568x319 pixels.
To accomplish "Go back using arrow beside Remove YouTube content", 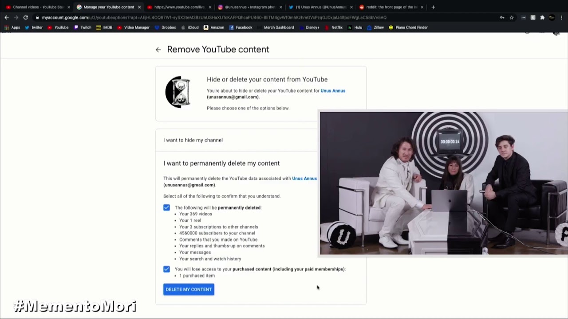I will [158, 50].
